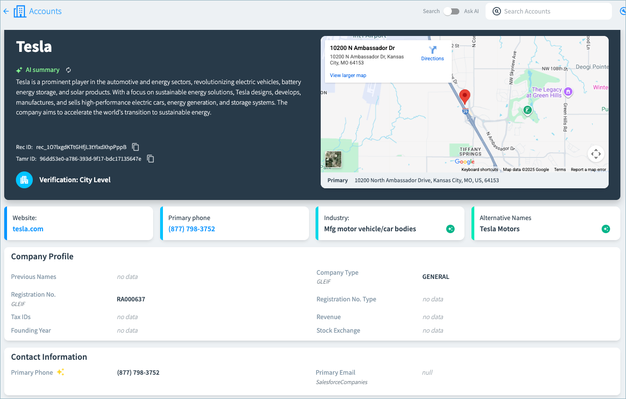Open the Accounts building icon
The height and width of the screenshot is (399, 626).
click(x=20, y=11)
